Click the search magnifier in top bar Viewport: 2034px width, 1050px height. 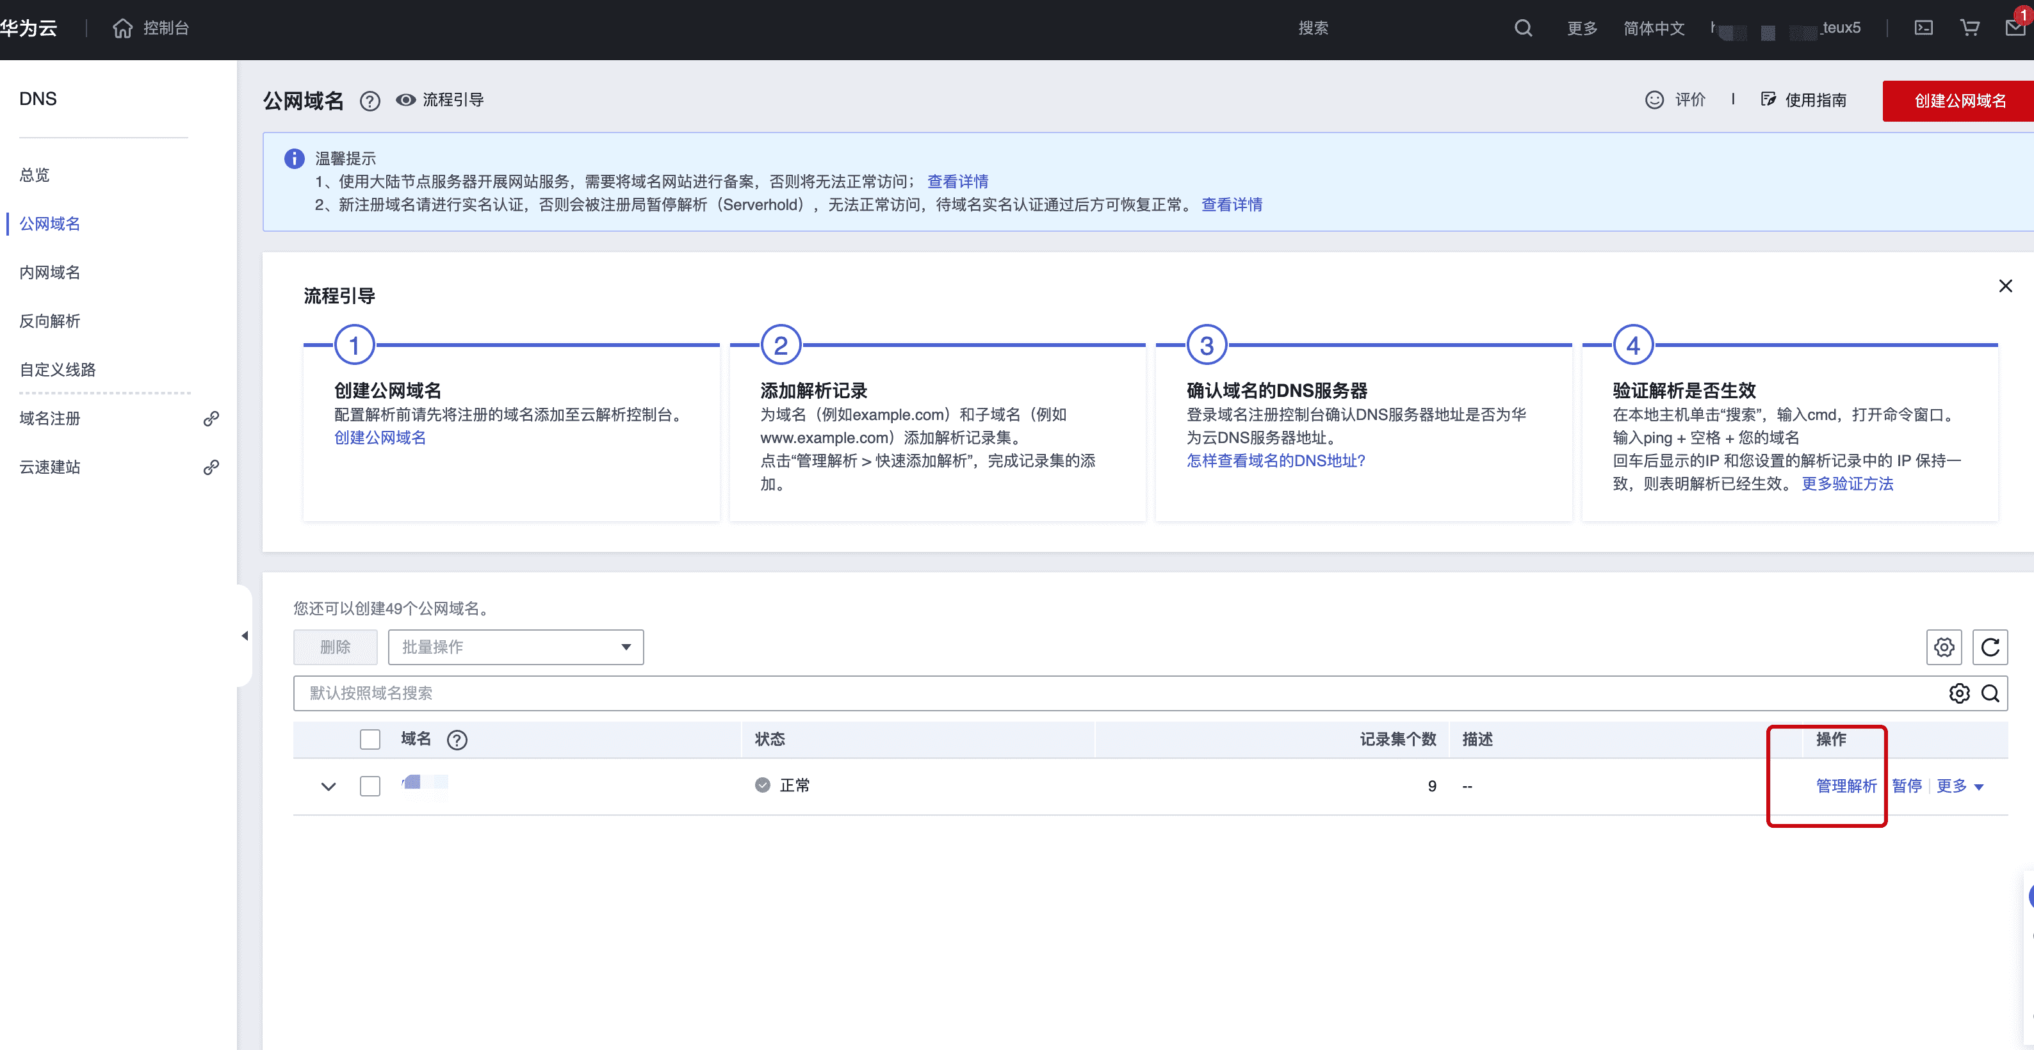pos(1522,28)
